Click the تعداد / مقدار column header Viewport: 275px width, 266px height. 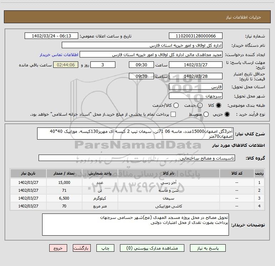pos(64,173)
